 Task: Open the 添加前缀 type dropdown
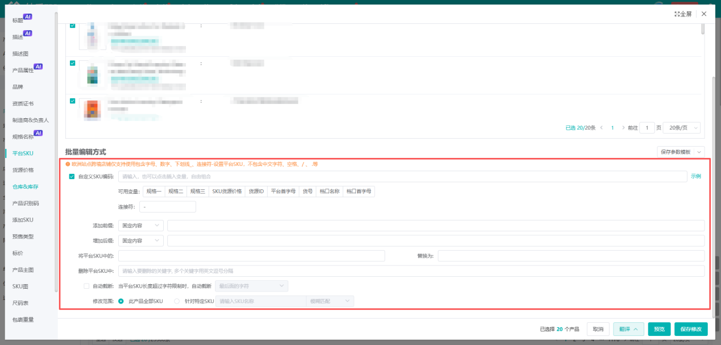[141, 226]
